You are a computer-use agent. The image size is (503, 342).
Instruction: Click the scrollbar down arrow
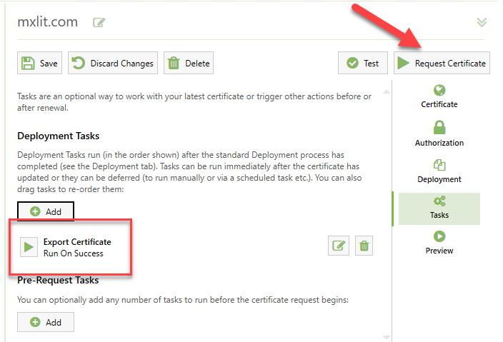387,337
